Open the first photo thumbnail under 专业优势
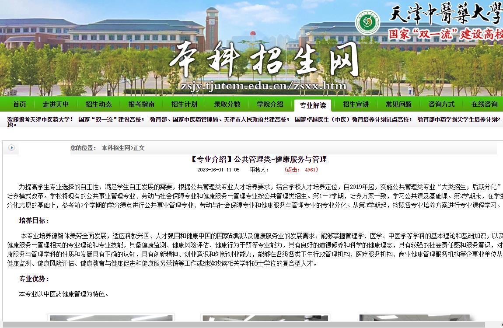Screen dimensions: 503x328 point(111,318)
